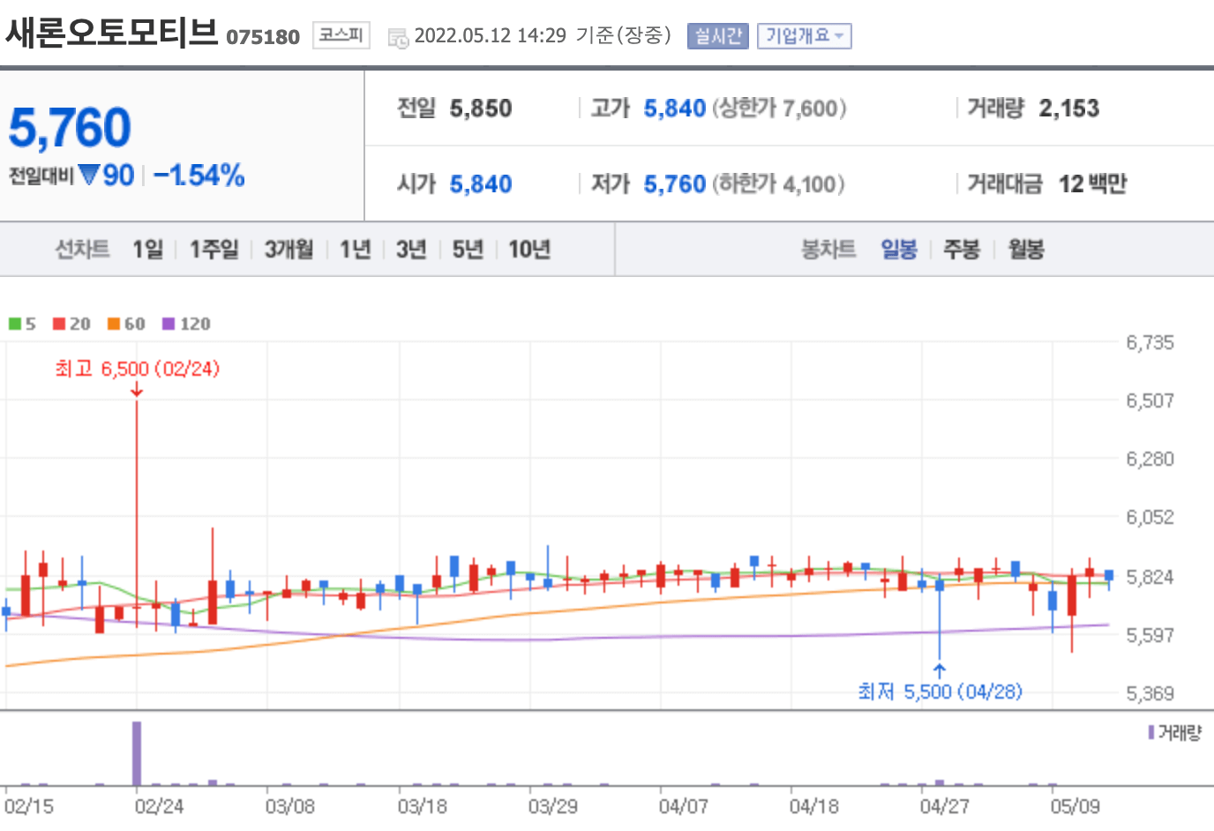Click the 6,052 y-axis price label
1214x831 pixels.
click(1150, 517)
